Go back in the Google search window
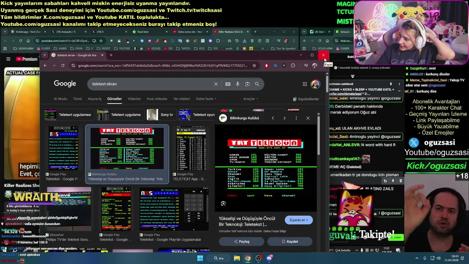This screenshot has height=264, width=469. 45,66
